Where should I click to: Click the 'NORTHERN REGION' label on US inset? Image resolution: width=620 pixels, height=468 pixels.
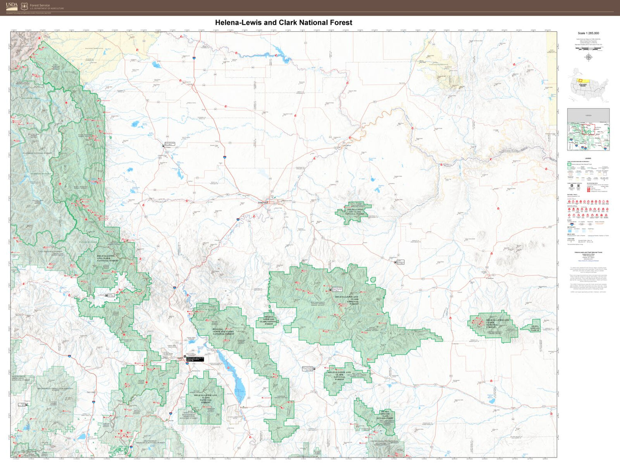click(x=582, y=85)
